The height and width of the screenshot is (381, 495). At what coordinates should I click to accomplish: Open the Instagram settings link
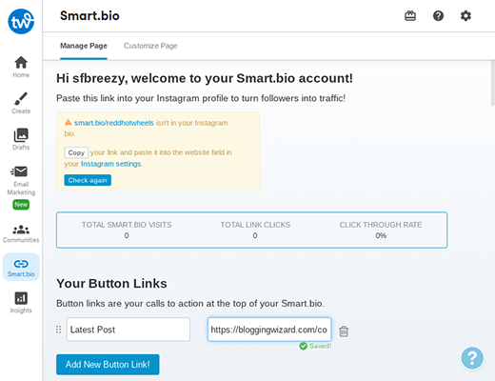click(x=111, y=164)
